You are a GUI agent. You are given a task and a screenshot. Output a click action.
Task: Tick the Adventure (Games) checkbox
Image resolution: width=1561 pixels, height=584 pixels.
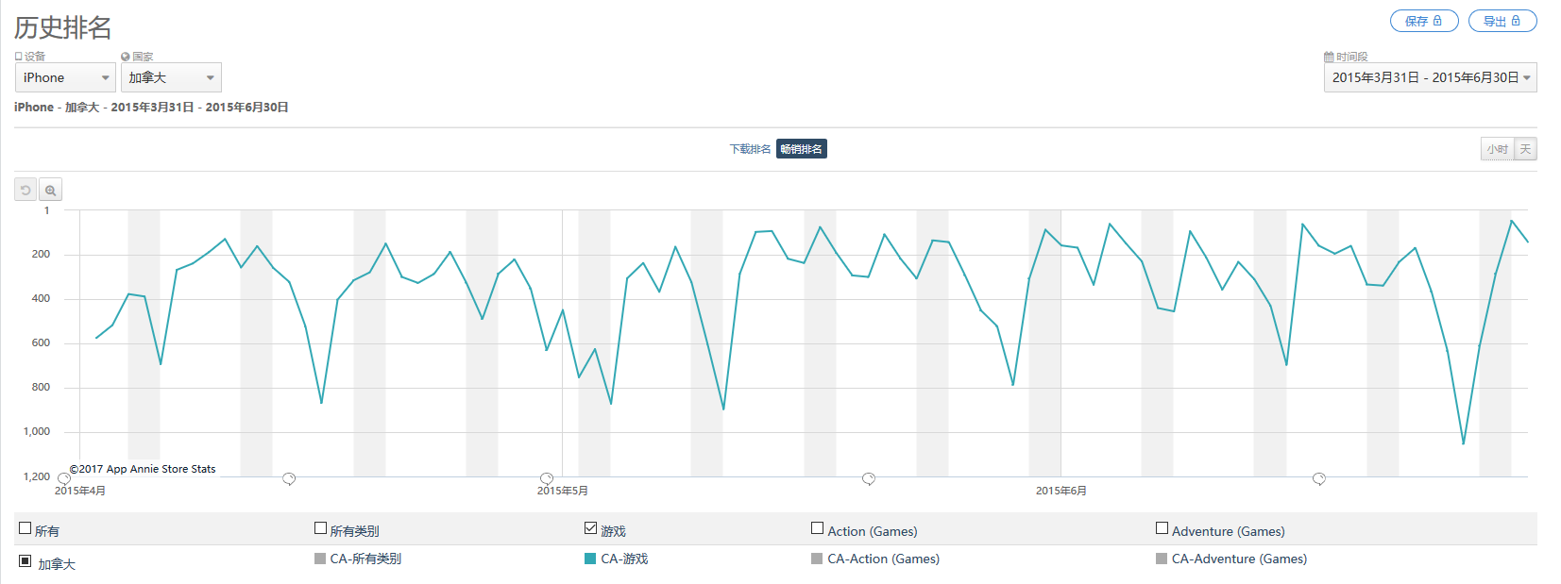point(1162,528)
